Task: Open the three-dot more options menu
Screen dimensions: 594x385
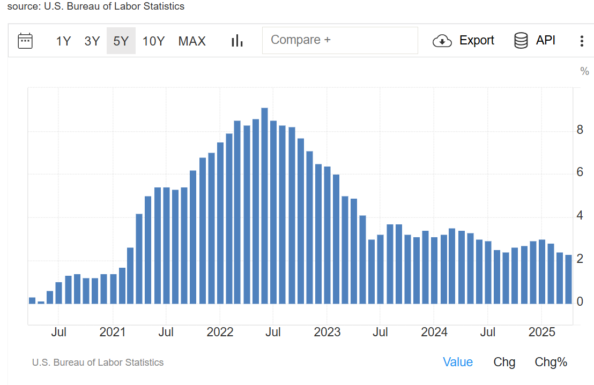Action: [x=582, y=41]
